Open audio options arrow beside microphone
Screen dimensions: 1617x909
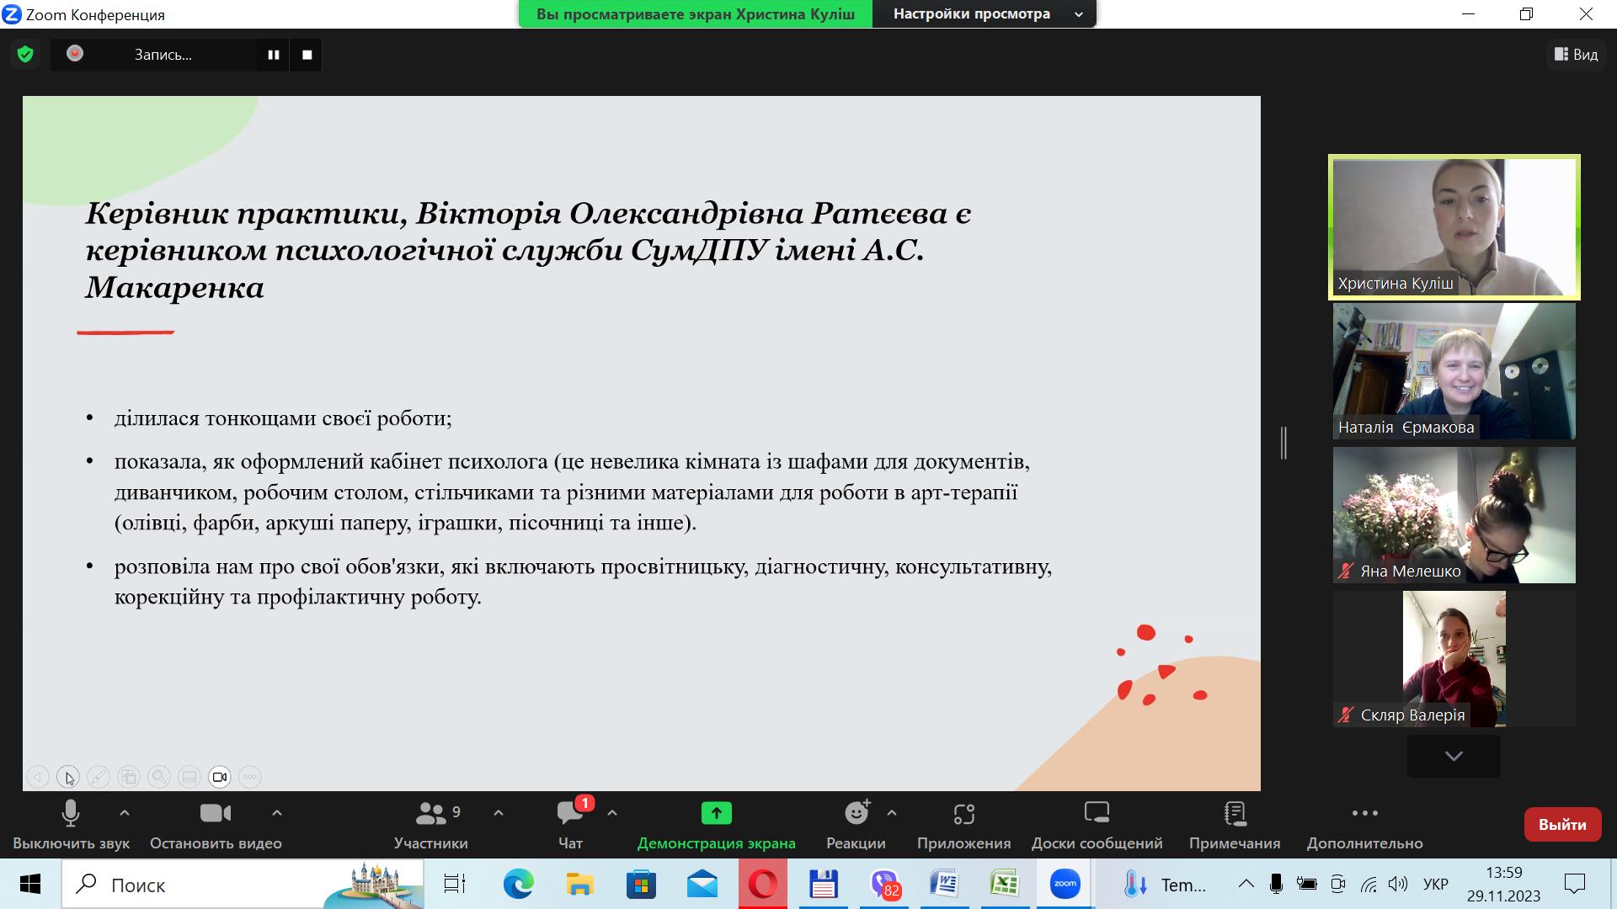click(x=125, y=813)
